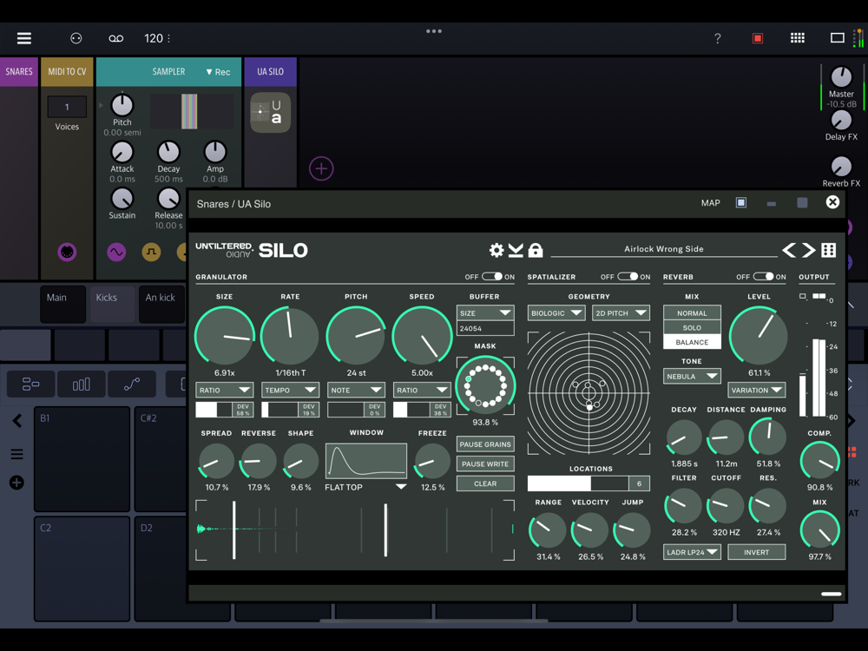The width and height of the screenshot is (868, 651).
Task: Open the VARIATION dropdown
Action: tap(756, 391)
